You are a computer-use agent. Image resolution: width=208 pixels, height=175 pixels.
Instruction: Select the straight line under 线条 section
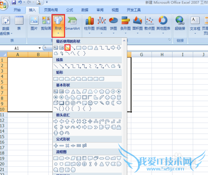coord(56,66)
